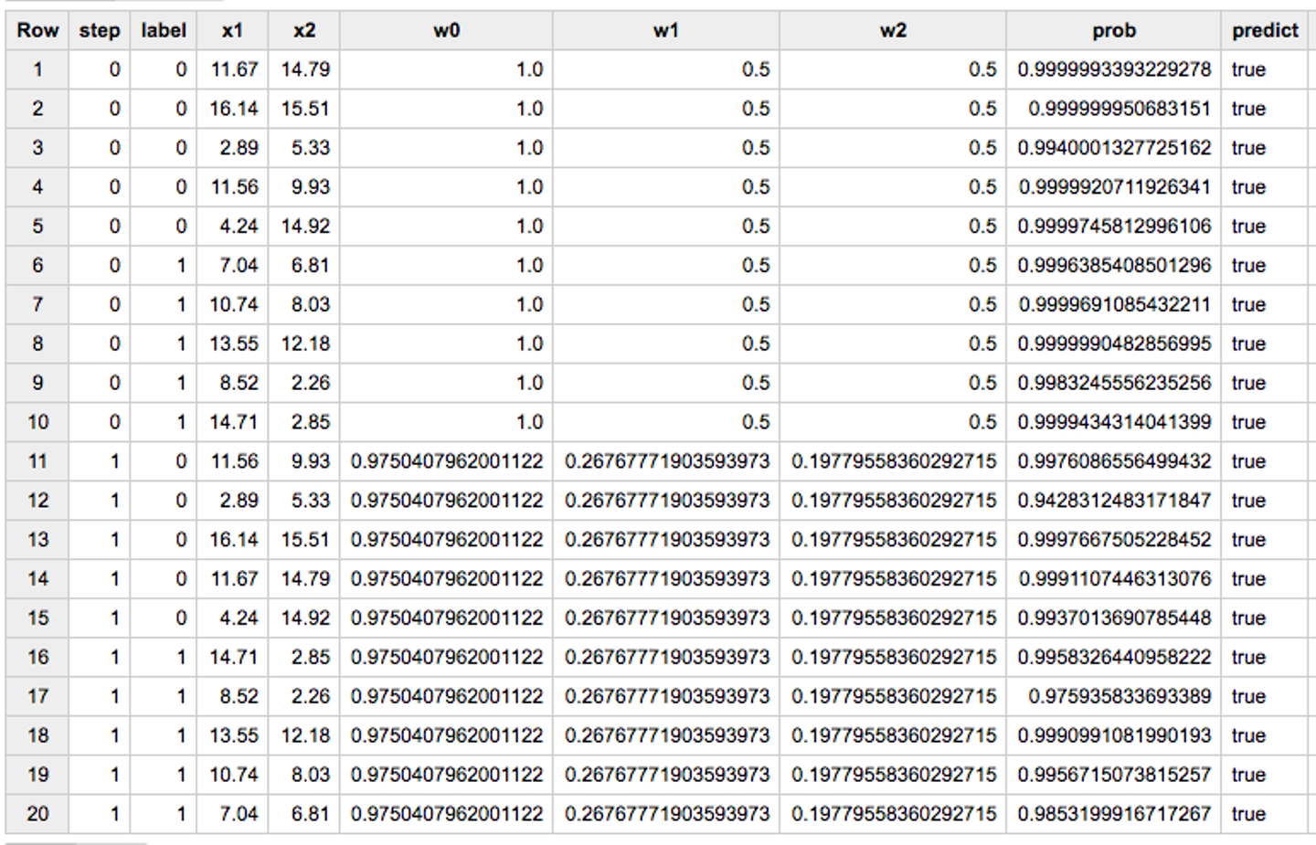This screenshot has width=1316, height=845.
Task: Click w0 value in row 11
Action: point(447,461)
